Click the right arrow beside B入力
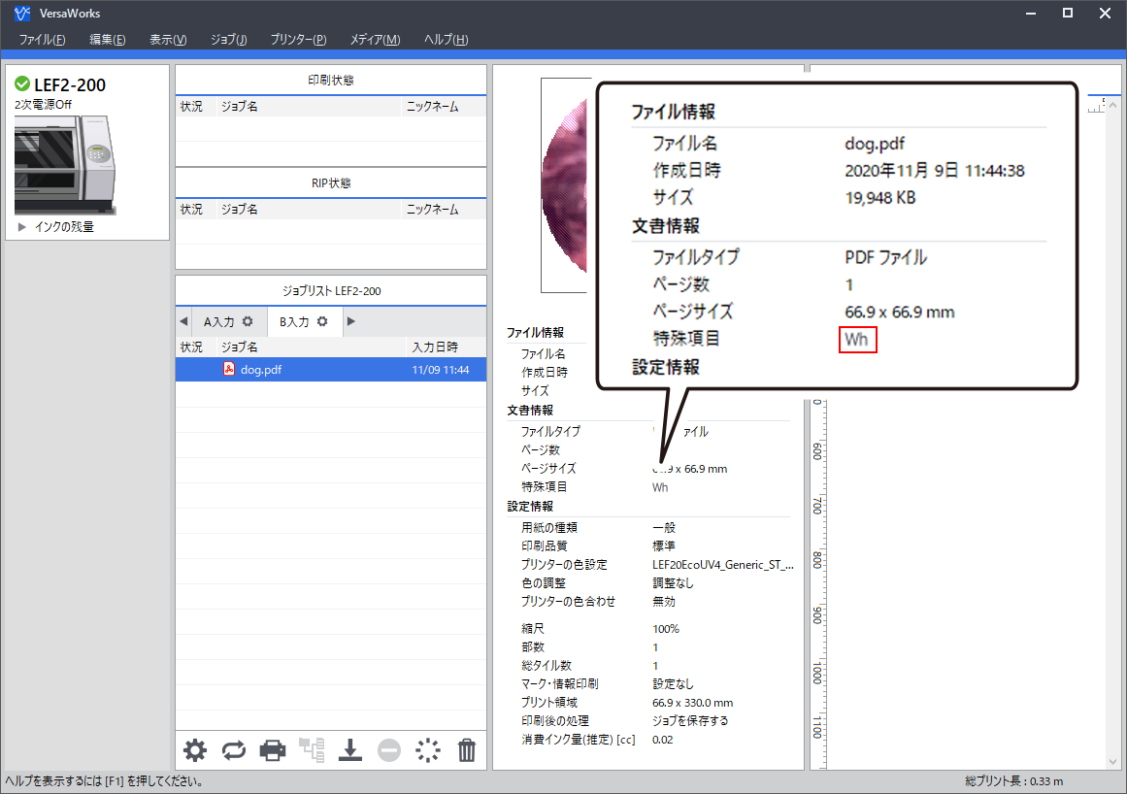 click(350, 321)
